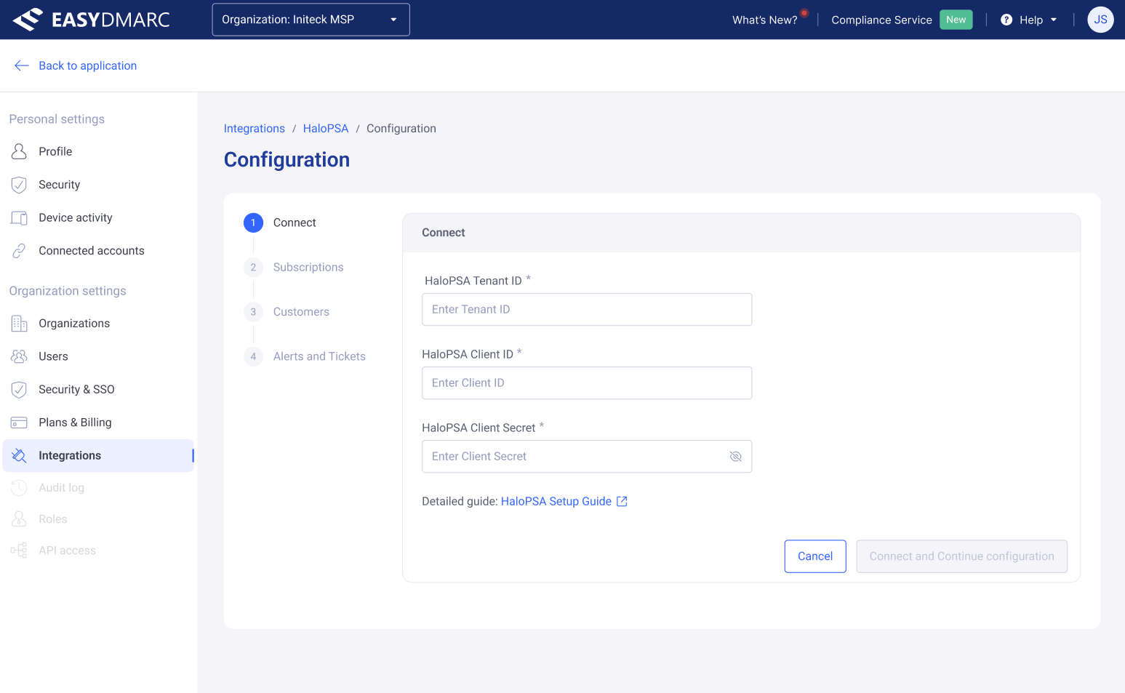1125x693 pixels.
Task: Click the Device activity icon
Action: 19,217
